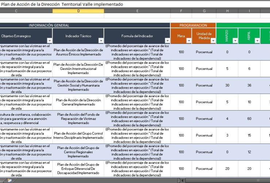Select Abril value 36 in Gestión Social row

pos(249,85)
